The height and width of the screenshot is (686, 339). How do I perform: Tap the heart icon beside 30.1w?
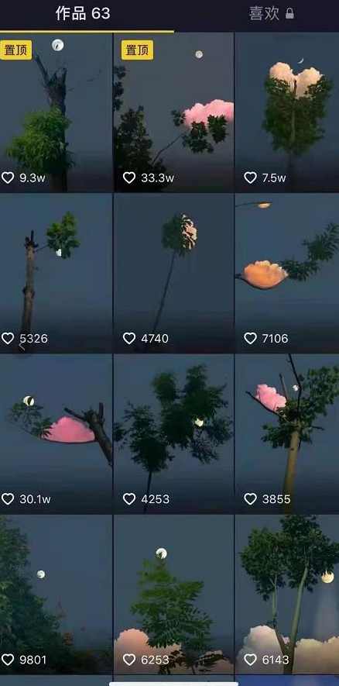(x=8, y=498)
